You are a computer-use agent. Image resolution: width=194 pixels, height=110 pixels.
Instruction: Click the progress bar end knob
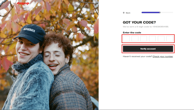pos(160,12)
